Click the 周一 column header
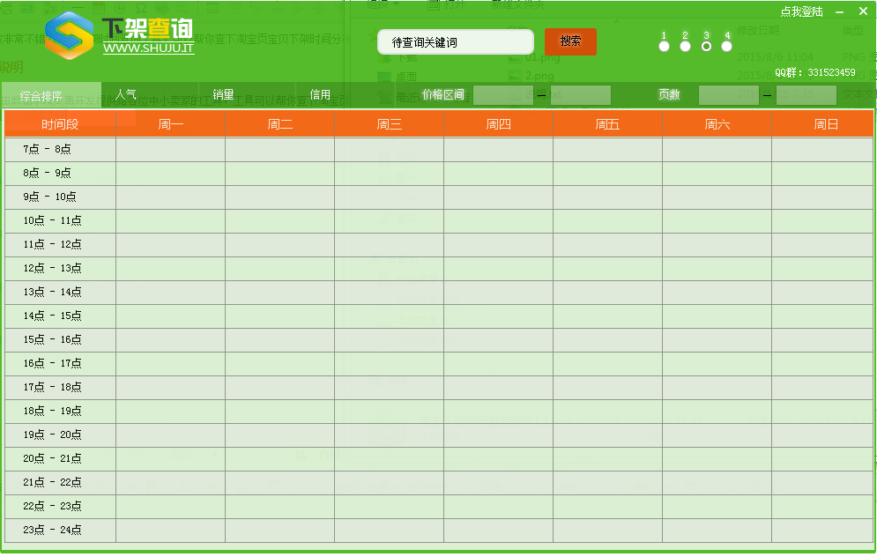 [x=171, y=124]
